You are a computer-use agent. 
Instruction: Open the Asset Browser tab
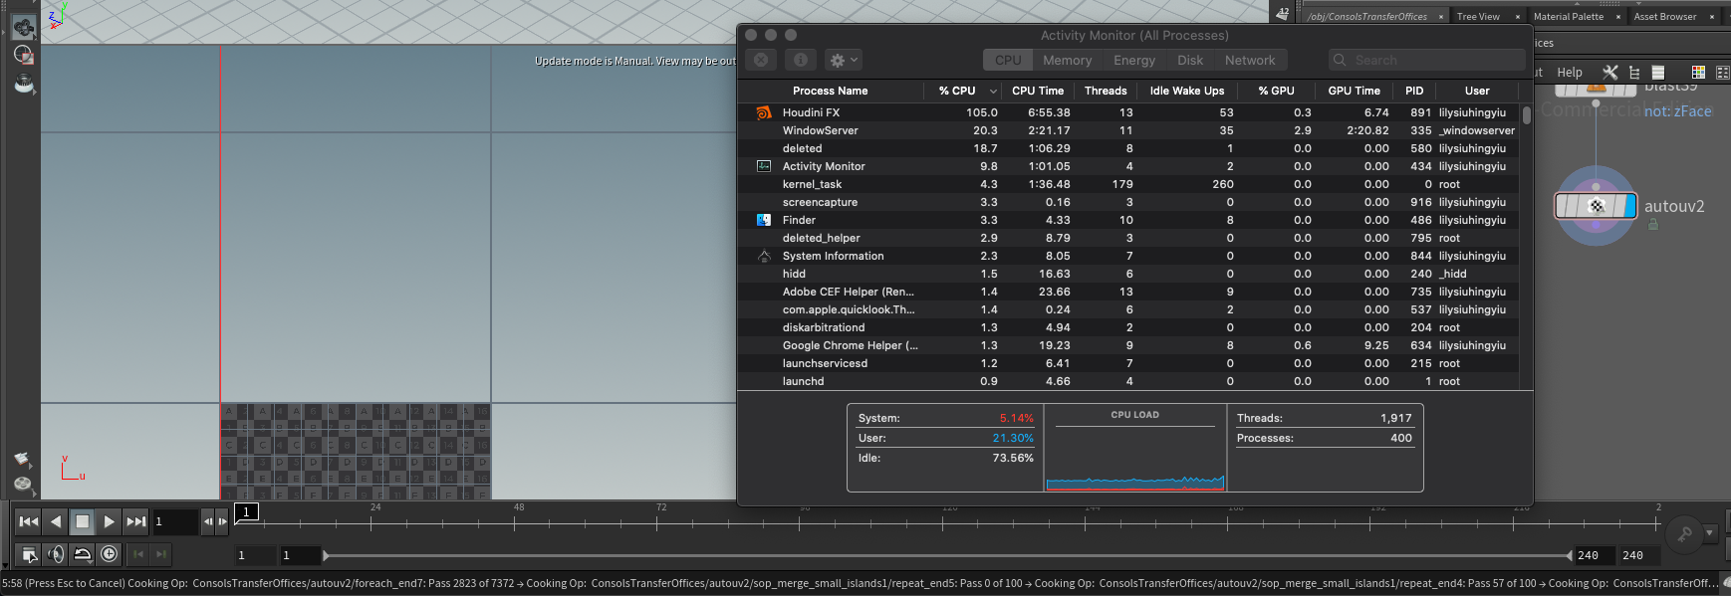[x=1665, y=16]
